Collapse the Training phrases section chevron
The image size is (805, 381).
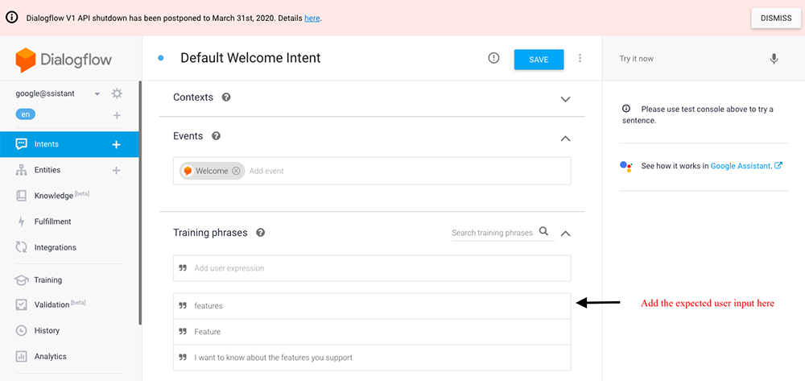pos(565,233)
